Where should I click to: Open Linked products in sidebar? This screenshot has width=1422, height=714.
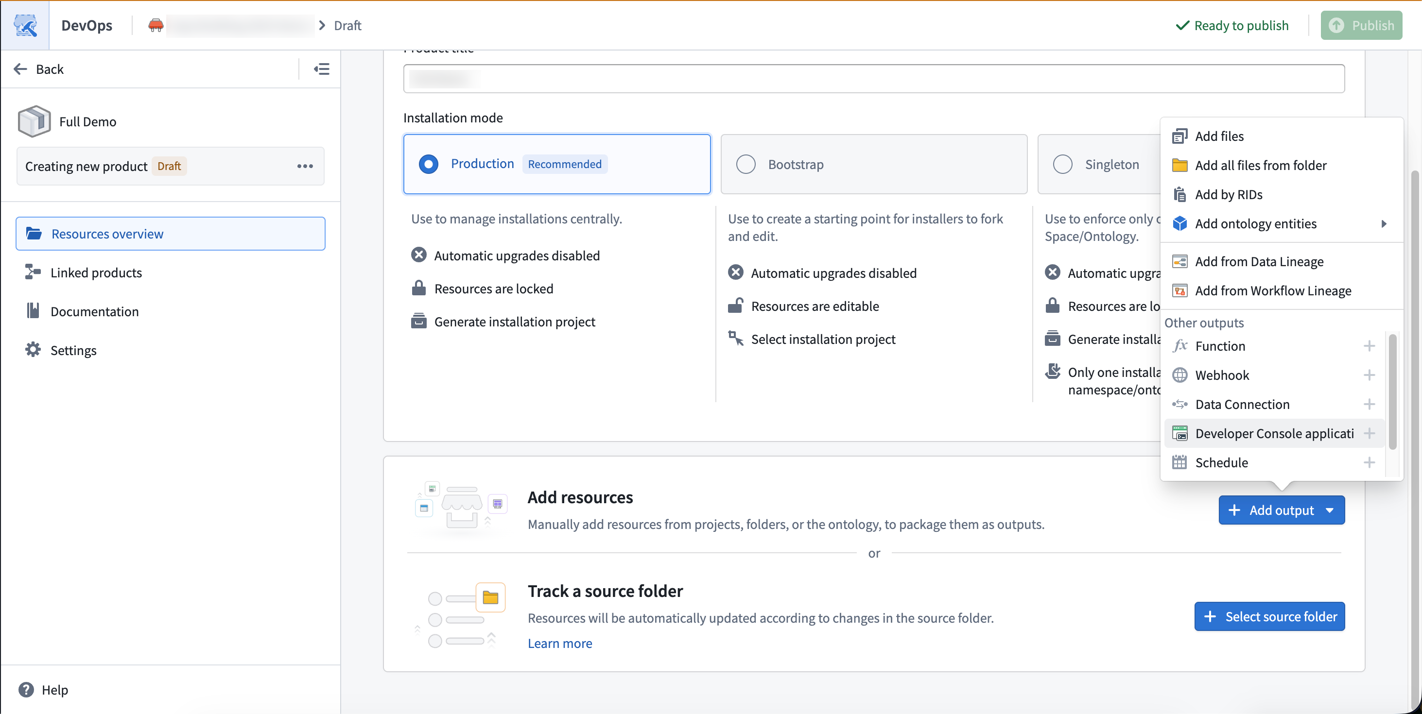(x=171, y=272)
